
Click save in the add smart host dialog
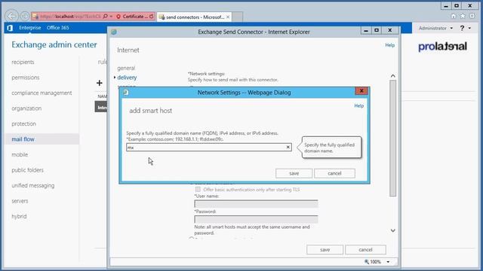point(294,173)
